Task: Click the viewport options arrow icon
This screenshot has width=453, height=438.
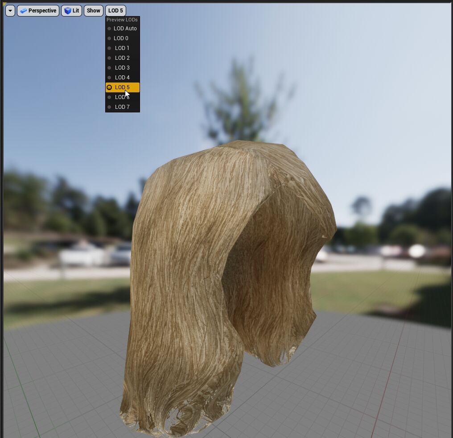Action: 9,10
